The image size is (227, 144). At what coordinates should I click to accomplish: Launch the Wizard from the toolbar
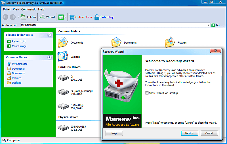point(42,17)
